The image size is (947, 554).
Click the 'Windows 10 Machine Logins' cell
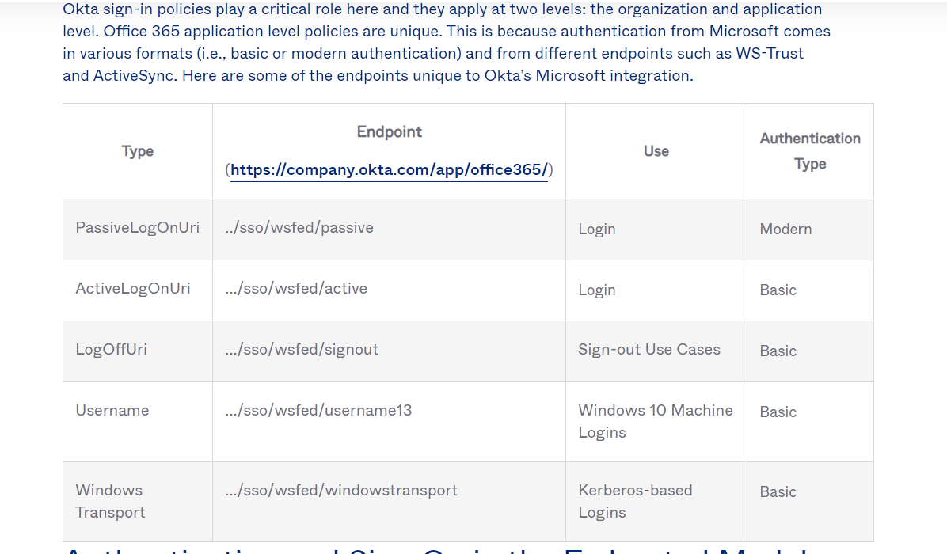pyautogui.click(x=656, y=421)
